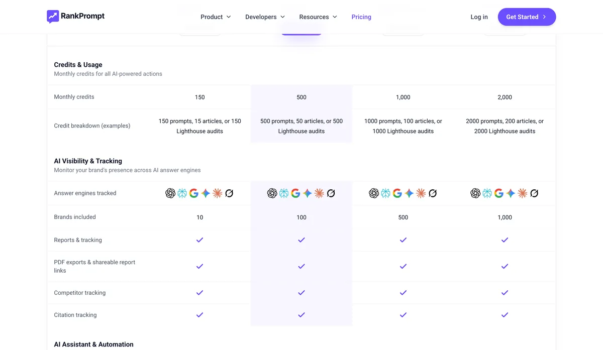Click "500 prompts, 50 articles, or 500 Lighthouse audits"
Screen dimensions: 603x350
point(301,126)
